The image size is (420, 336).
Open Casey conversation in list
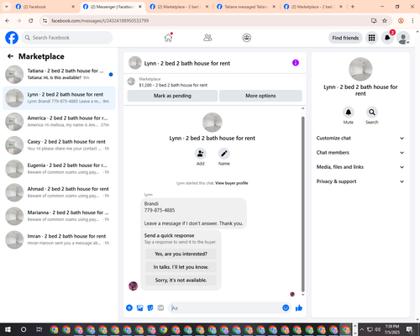pos(59,145)
